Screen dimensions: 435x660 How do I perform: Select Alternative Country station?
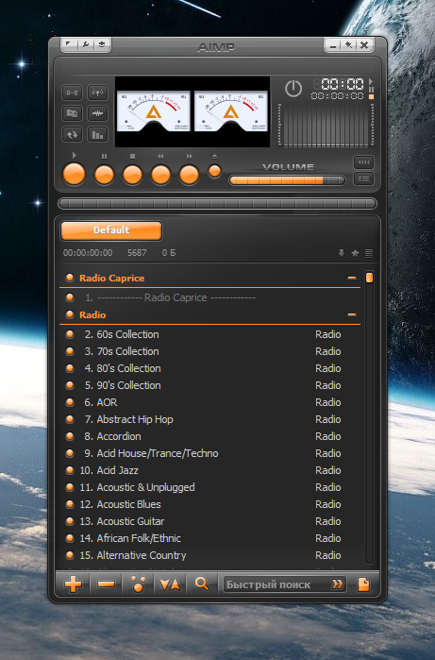click(x=210, y=555)
